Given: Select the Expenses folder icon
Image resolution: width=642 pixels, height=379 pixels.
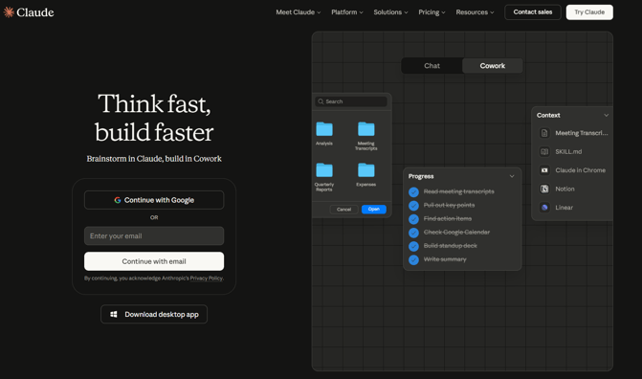Looking at the screenshot, I should [x=366, y=170].
